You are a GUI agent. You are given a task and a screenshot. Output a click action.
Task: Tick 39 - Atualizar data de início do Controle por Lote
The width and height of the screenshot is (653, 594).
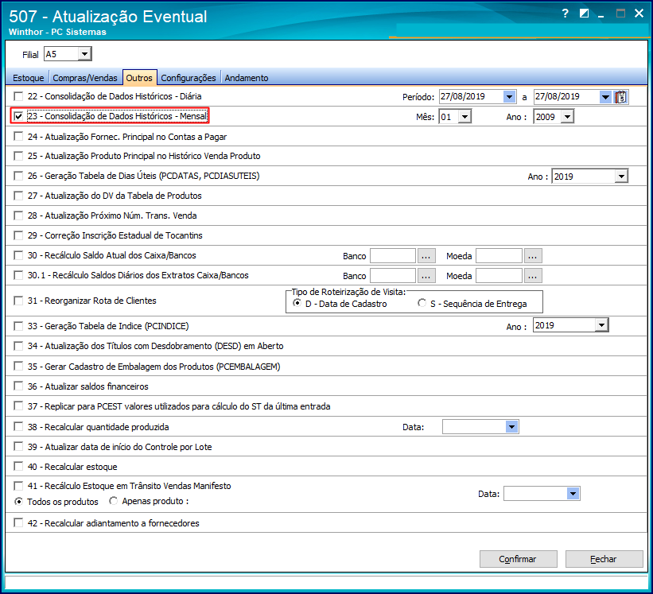[x=18, y=447]
